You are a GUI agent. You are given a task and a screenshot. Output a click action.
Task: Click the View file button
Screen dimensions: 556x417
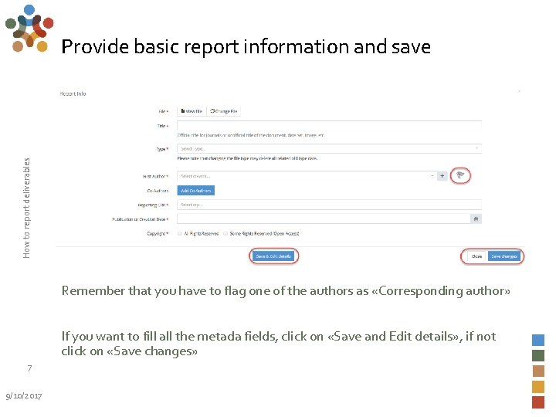[x=192, y=111]
